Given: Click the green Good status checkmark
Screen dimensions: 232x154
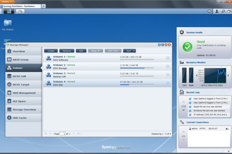Looking at the screenshot, I should click(188, 47).
